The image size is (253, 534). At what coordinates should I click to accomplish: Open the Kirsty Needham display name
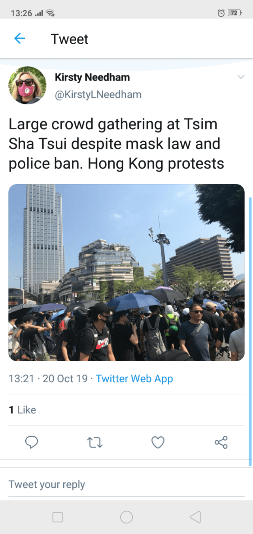(x=92, y=77)
